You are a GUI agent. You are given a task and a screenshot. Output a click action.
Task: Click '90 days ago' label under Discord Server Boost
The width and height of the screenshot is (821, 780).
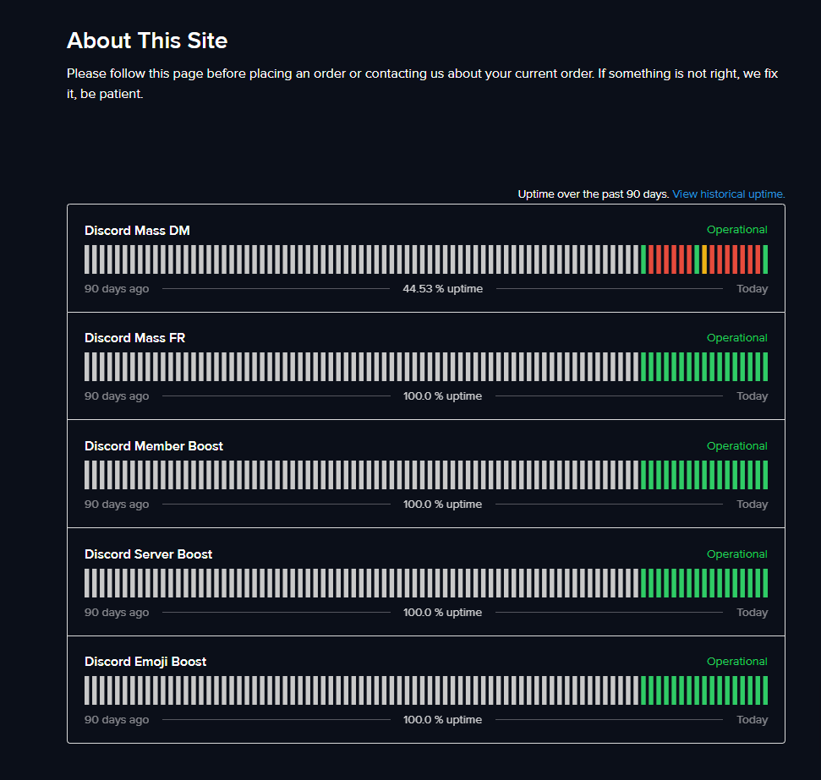(x=117, y=612)
